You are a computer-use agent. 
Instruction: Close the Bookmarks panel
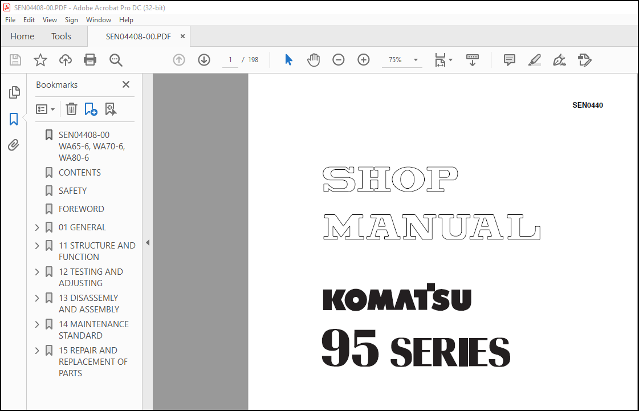[126, 84]
